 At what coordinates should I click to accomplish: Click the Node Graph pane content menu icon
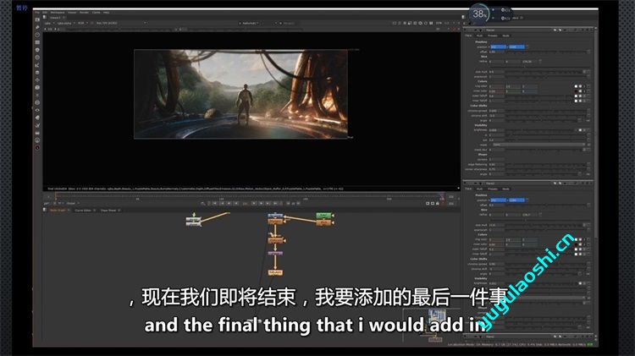pyautogui.click(x=45, y=210)
